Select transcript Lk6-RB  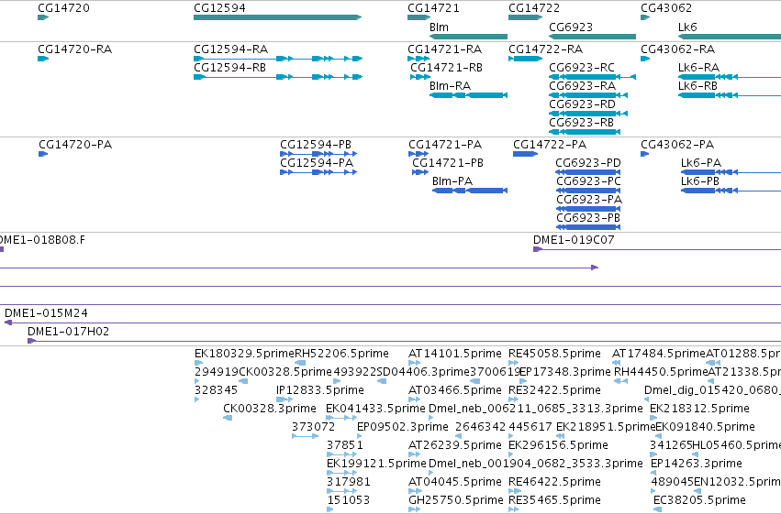[730, 95]
